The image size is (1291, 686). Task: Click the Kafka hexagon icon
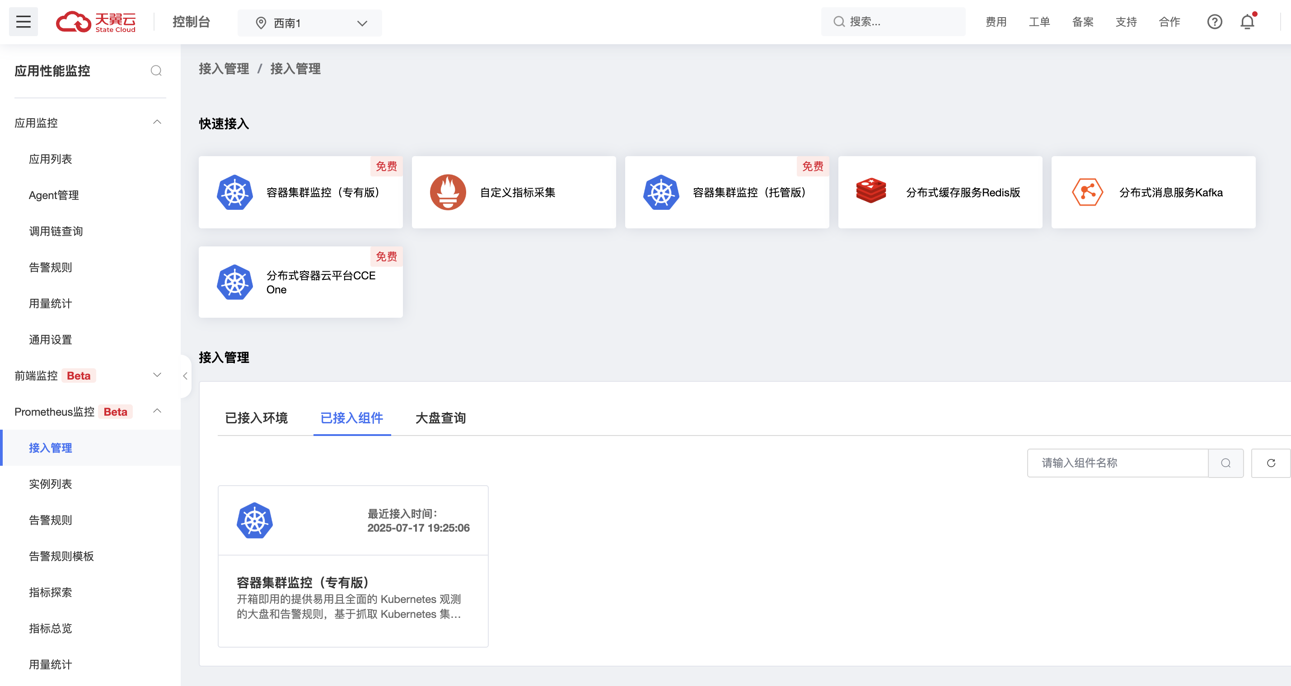pyautogui.click(x=1088, y=192)
